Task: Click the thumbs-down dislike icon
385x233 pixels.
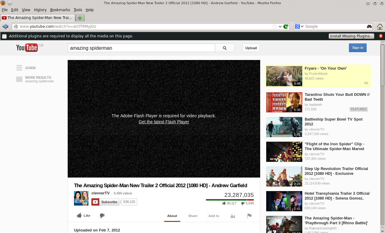Action: [102, 216]
